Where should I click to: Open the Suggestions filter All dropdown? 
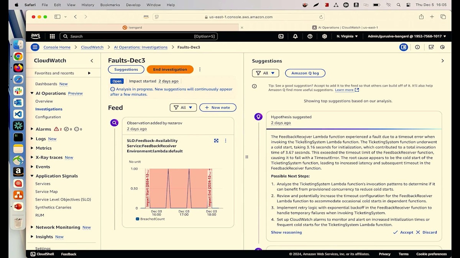pos(265,73)
